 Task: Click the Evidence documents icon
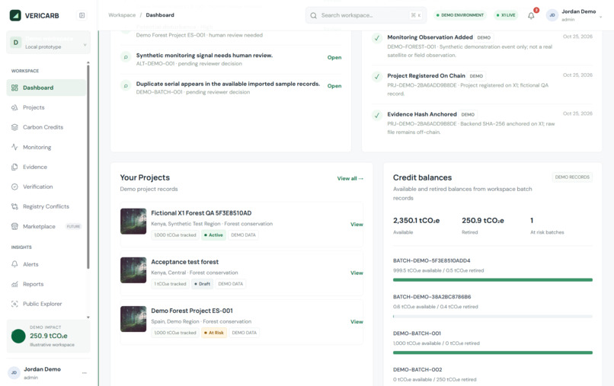(x=14, y=167)
